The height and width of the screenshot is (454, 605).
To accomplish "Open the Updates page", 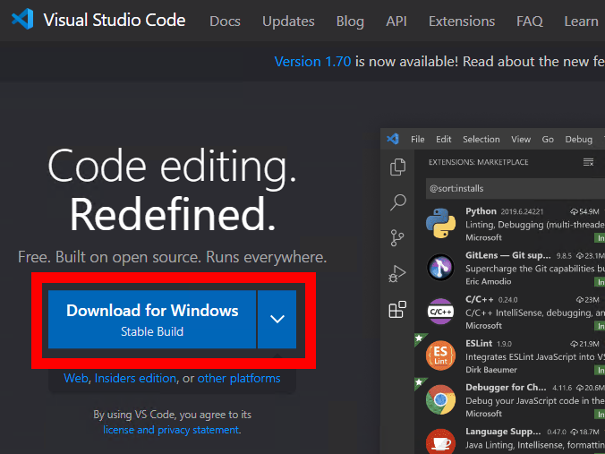I will click(x=288, y=21).
